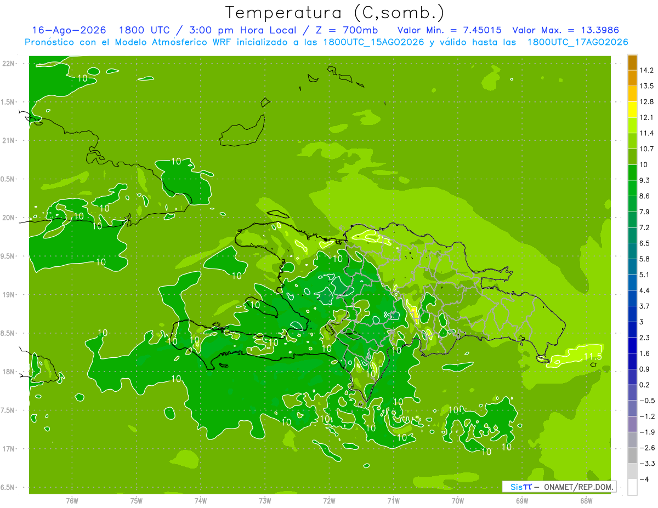Click the color bar label '-4'
This screenshot has width=658, height=508.
coord(644,480)
